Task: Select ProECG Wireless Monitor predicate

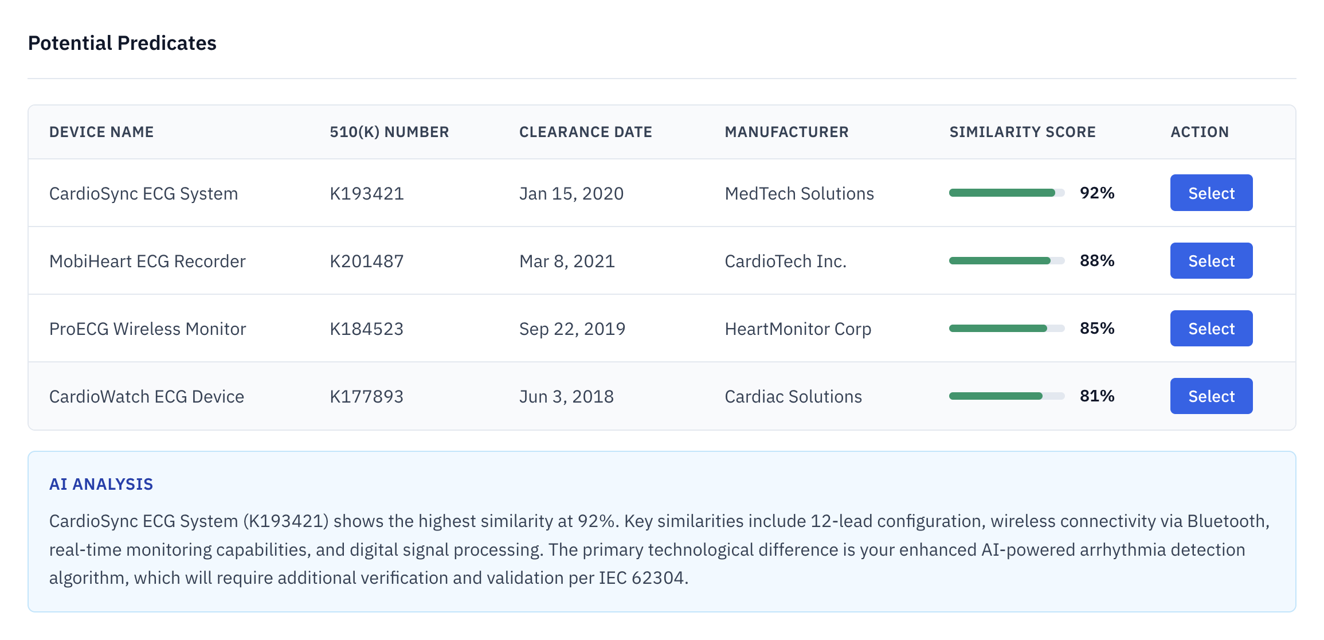Action: [1211, 328]
